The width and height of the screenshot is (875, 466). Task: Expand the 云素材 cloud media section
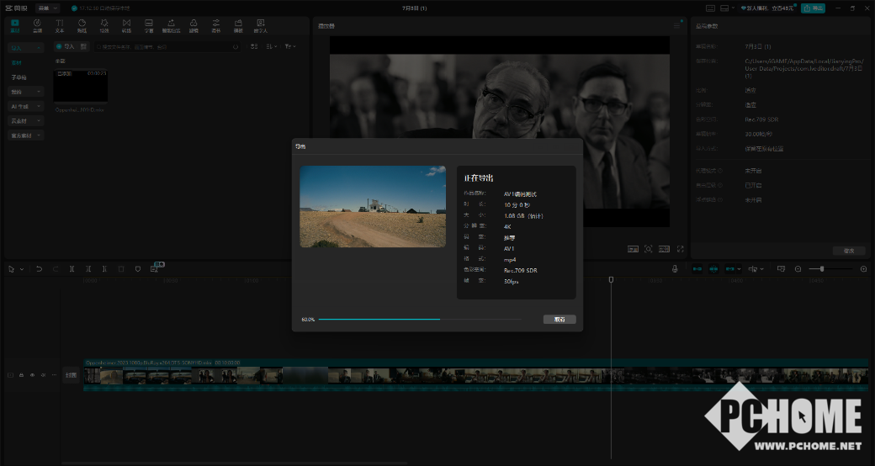[26, 120]
